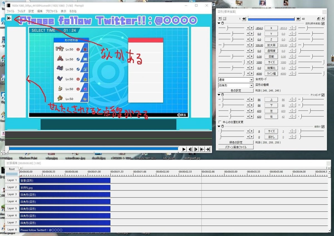Step forward one frame in the preview
The width and height of the screenshot is (334, 236).
coord(196,149)
